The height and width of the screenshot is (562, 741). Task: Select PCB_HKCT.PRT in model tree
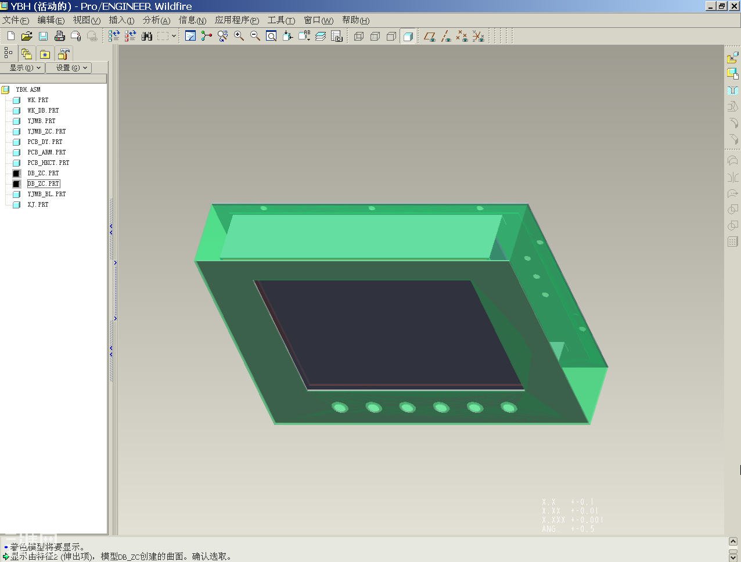click(x=48, y=163)
